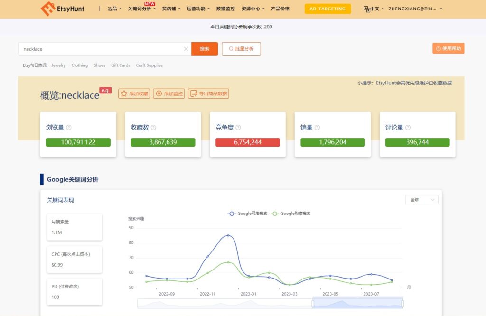486x316 pixels.
Task: Click the 批量分析 button
Action: (x=241, y=49)
